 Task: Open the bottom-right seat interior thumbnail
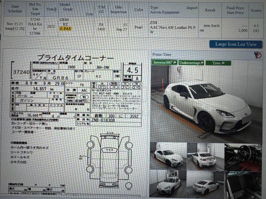pos(243,185)
